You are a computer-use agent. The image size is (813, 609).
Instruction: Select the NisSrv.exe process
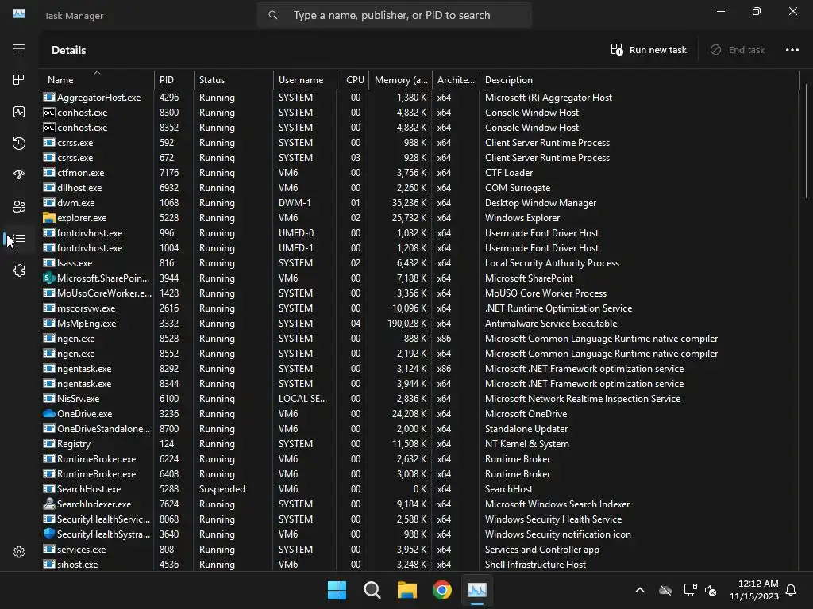click(419, 399)
